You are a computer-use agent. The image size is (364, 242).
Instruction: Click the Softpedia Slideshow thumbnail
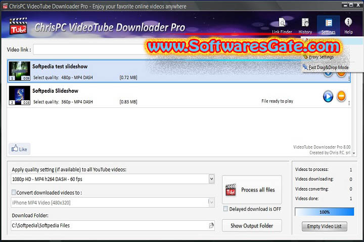point(20,95)
